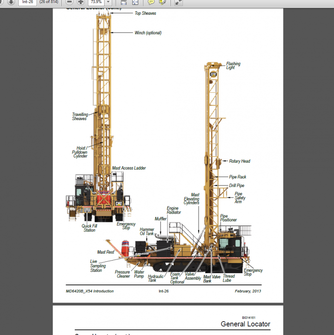Click the 'BI014161' reference code

249,318
